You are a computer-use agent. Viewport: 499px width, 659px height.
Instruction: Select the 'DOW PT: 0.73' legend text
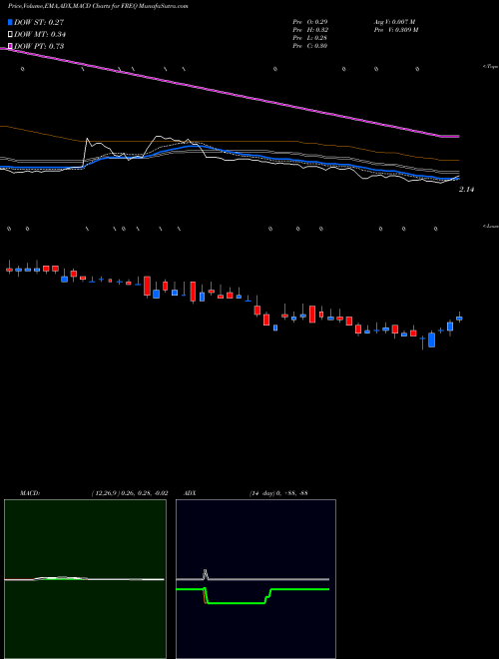[39, 46]
